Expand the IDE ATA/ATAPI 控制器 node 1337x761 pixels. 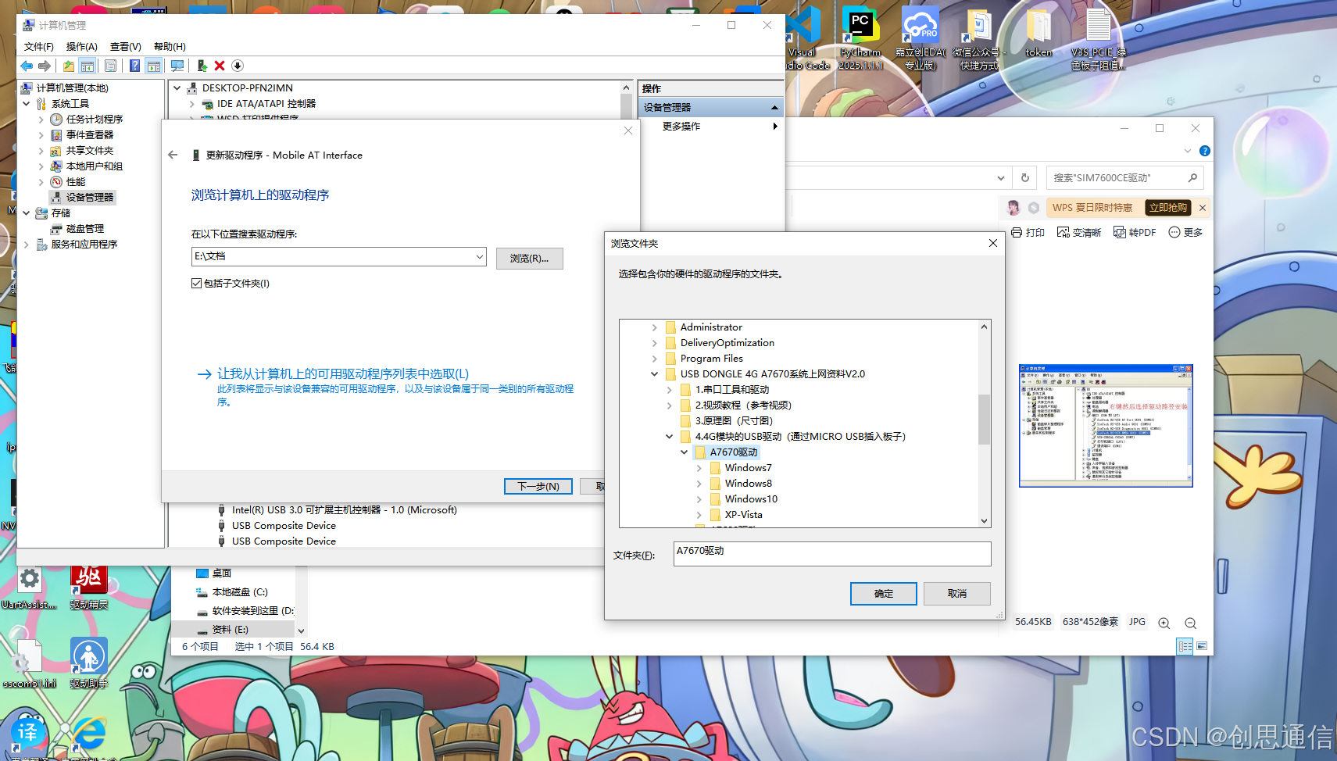tap(192, 103)
